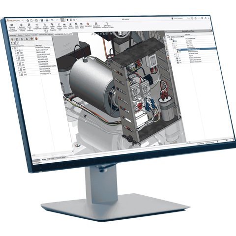Switch to the Markup ribbon tab
236x236 pixels.
coord(27,35)
